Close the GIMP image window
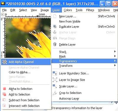The height and width of the screenshot is (111, 118). click(x=115, y=4)
